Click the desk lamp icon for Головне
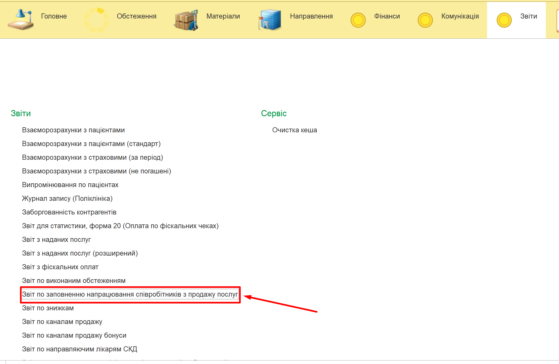The image size is (559, 364). pyautogui.click(x=21, y=20)
